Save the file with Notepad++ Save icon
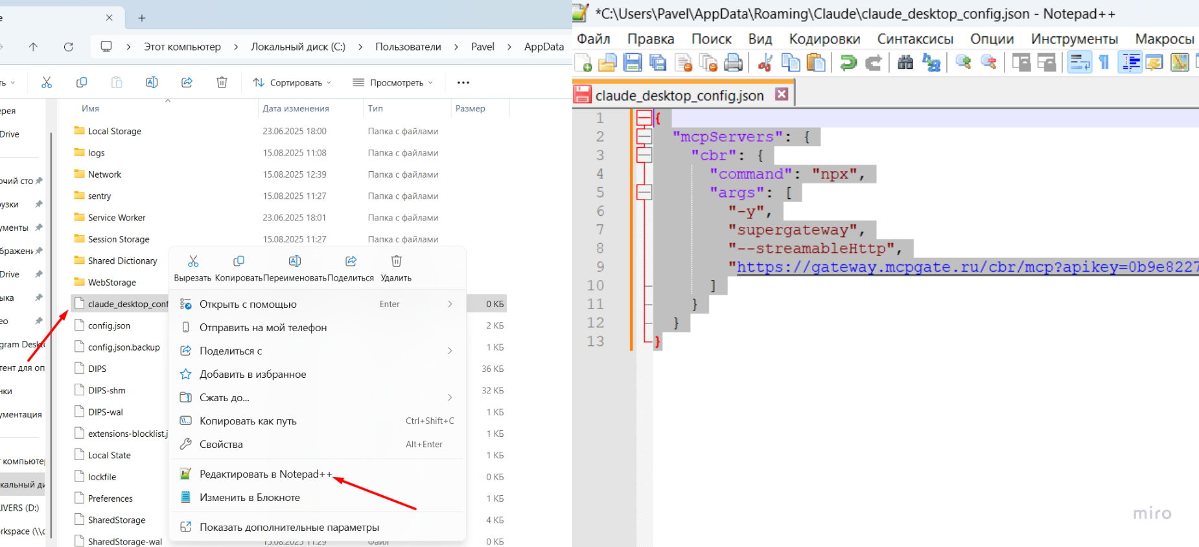The height and width of the screenshot is (547, 1199). pos(633,63)
